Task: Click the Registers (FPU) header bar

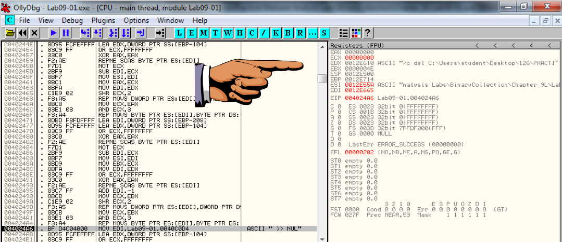Action: click(444, 46)
